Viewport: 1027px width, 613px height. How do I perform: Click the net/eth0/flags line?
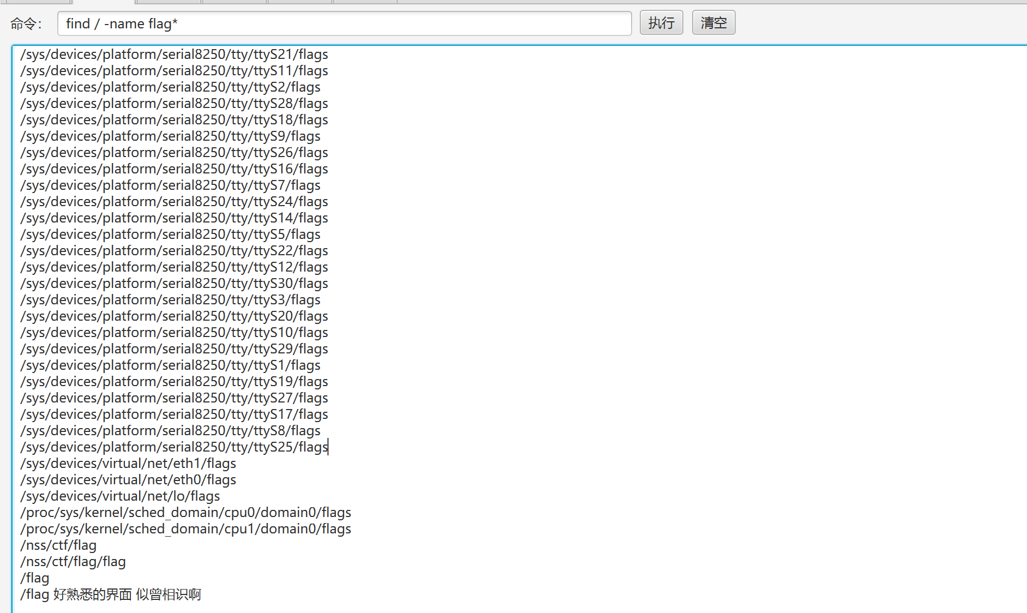(128, 480)
